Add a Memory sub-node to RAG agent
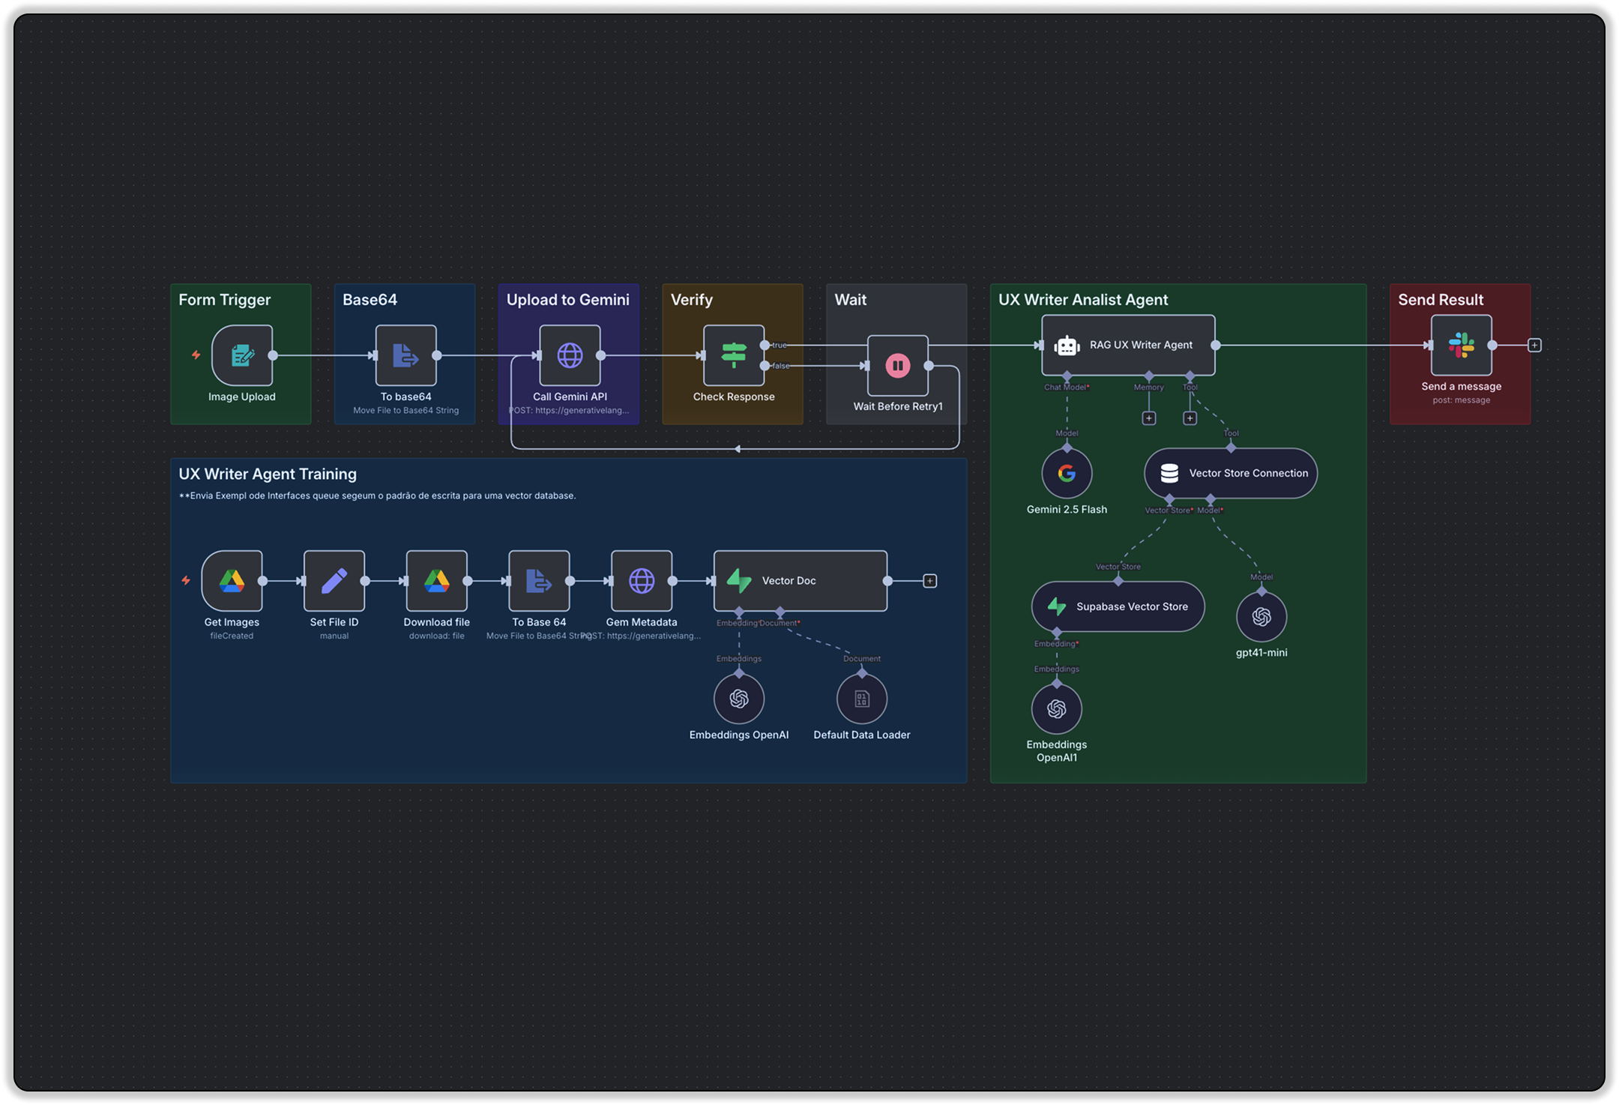This screenshot has width=1619, height=1105. coord(1149,418)
